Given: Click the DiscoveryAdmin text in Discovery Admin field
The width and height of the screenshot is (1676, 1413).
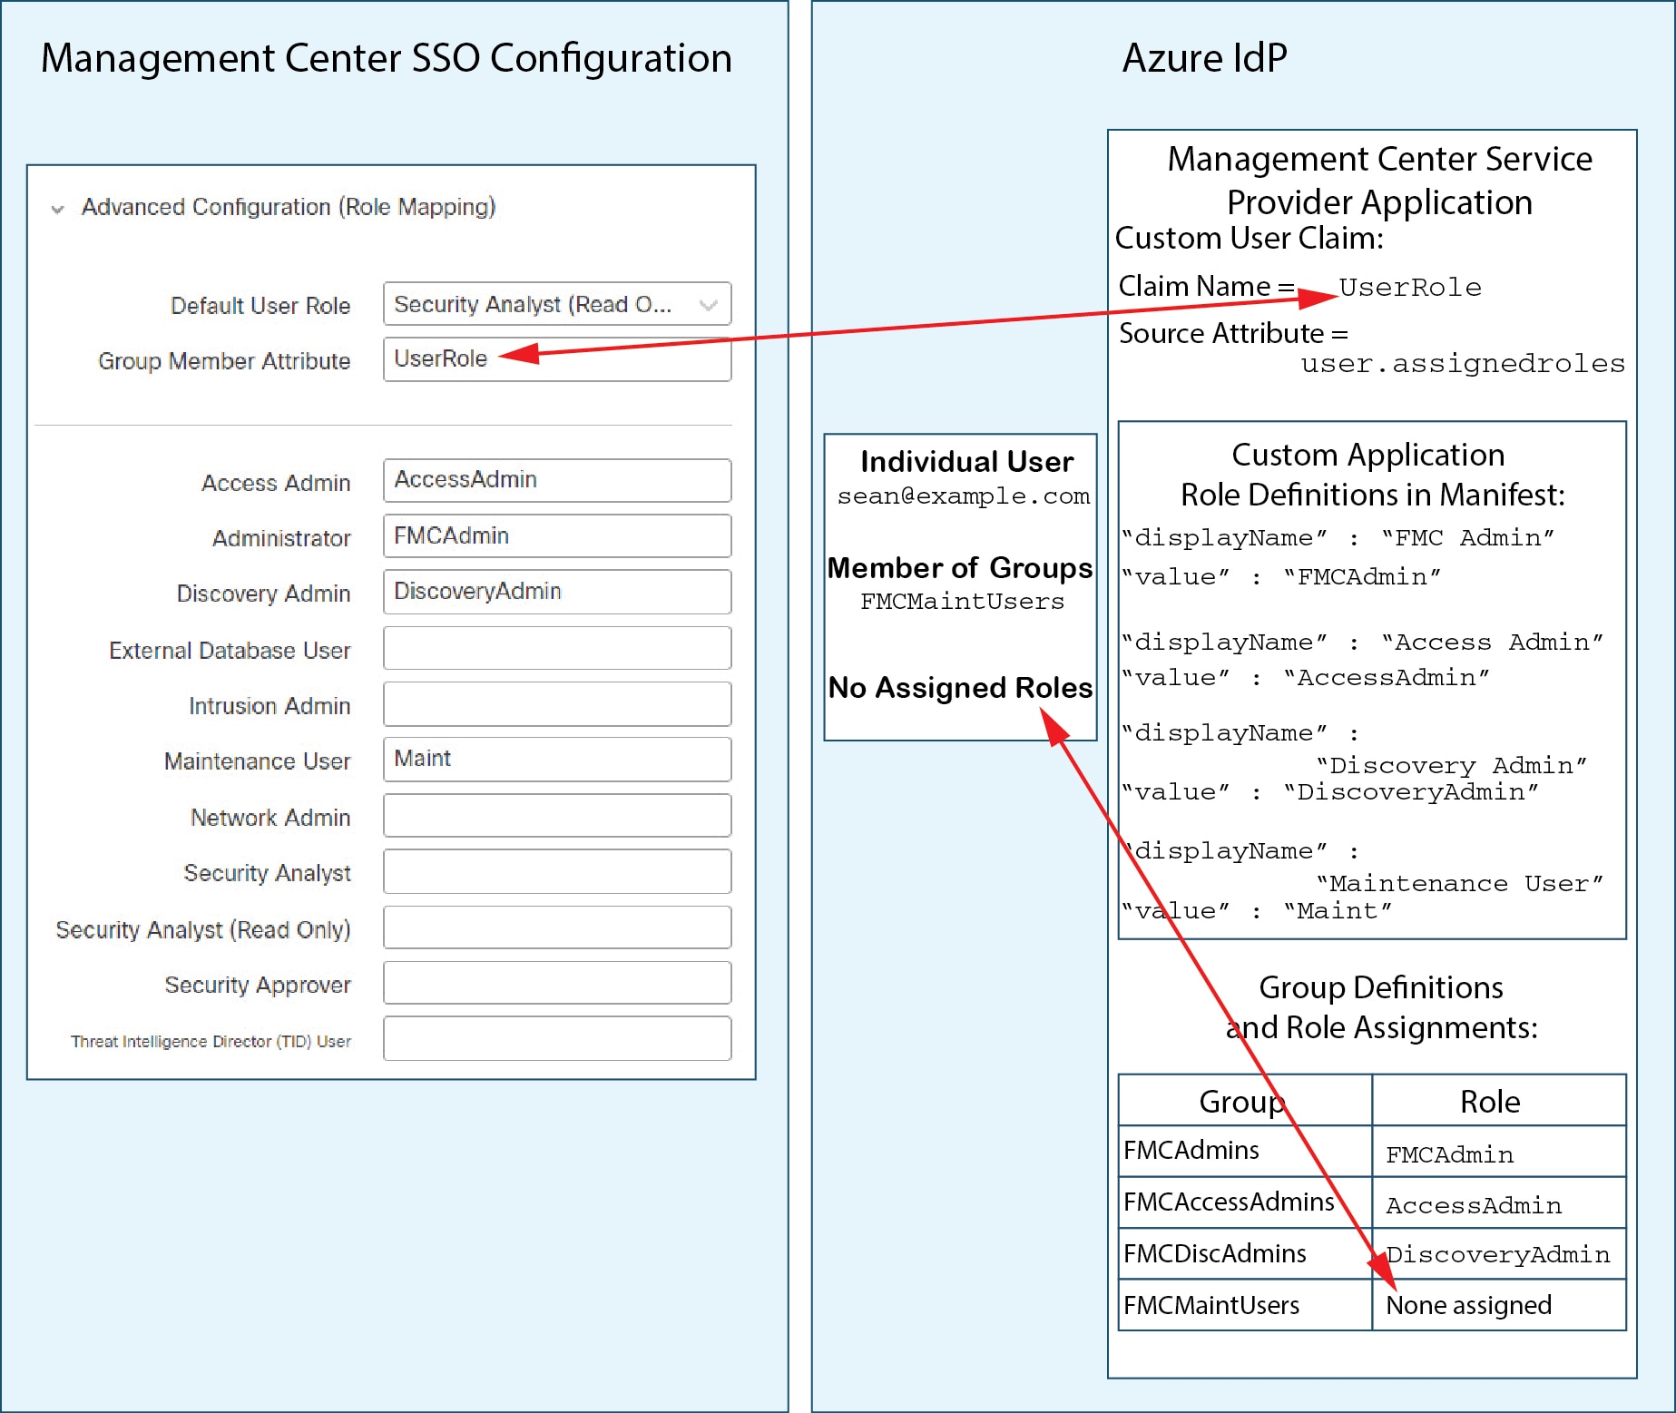Looking at the screenshot, I should pyautogui.click(x=557, y=592).
